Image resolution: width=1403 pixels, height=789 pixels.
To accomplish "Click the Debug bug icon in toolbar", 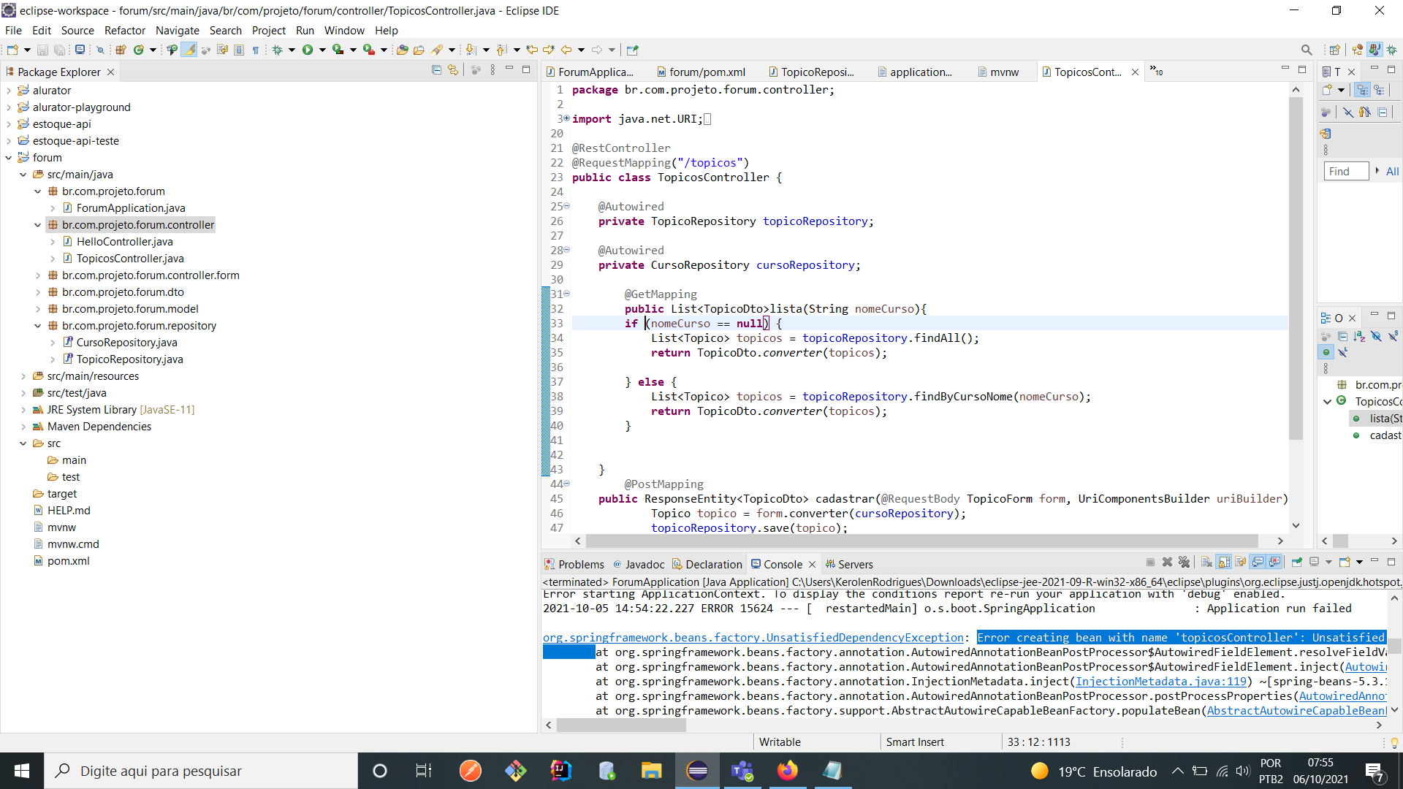I will tap(278, 50).
